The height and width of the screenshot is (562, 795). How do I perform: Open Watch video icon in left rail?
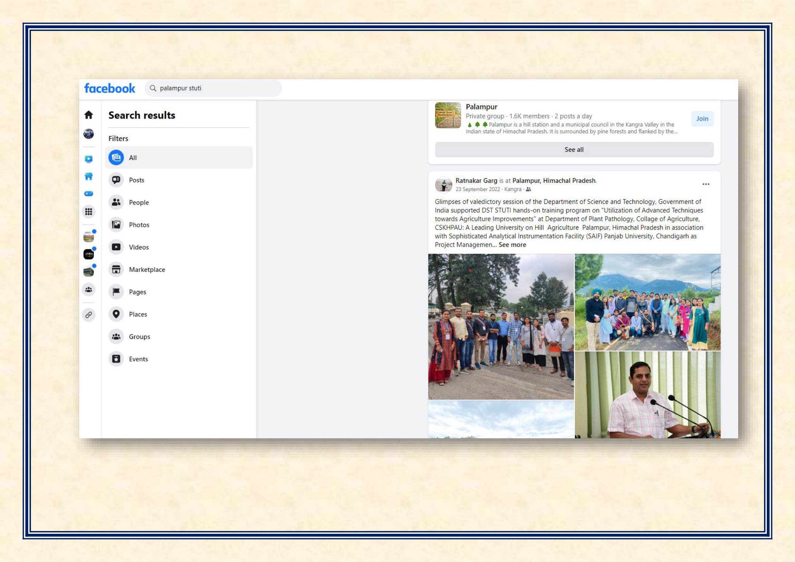pyautogui.click(x=89, y=159)
